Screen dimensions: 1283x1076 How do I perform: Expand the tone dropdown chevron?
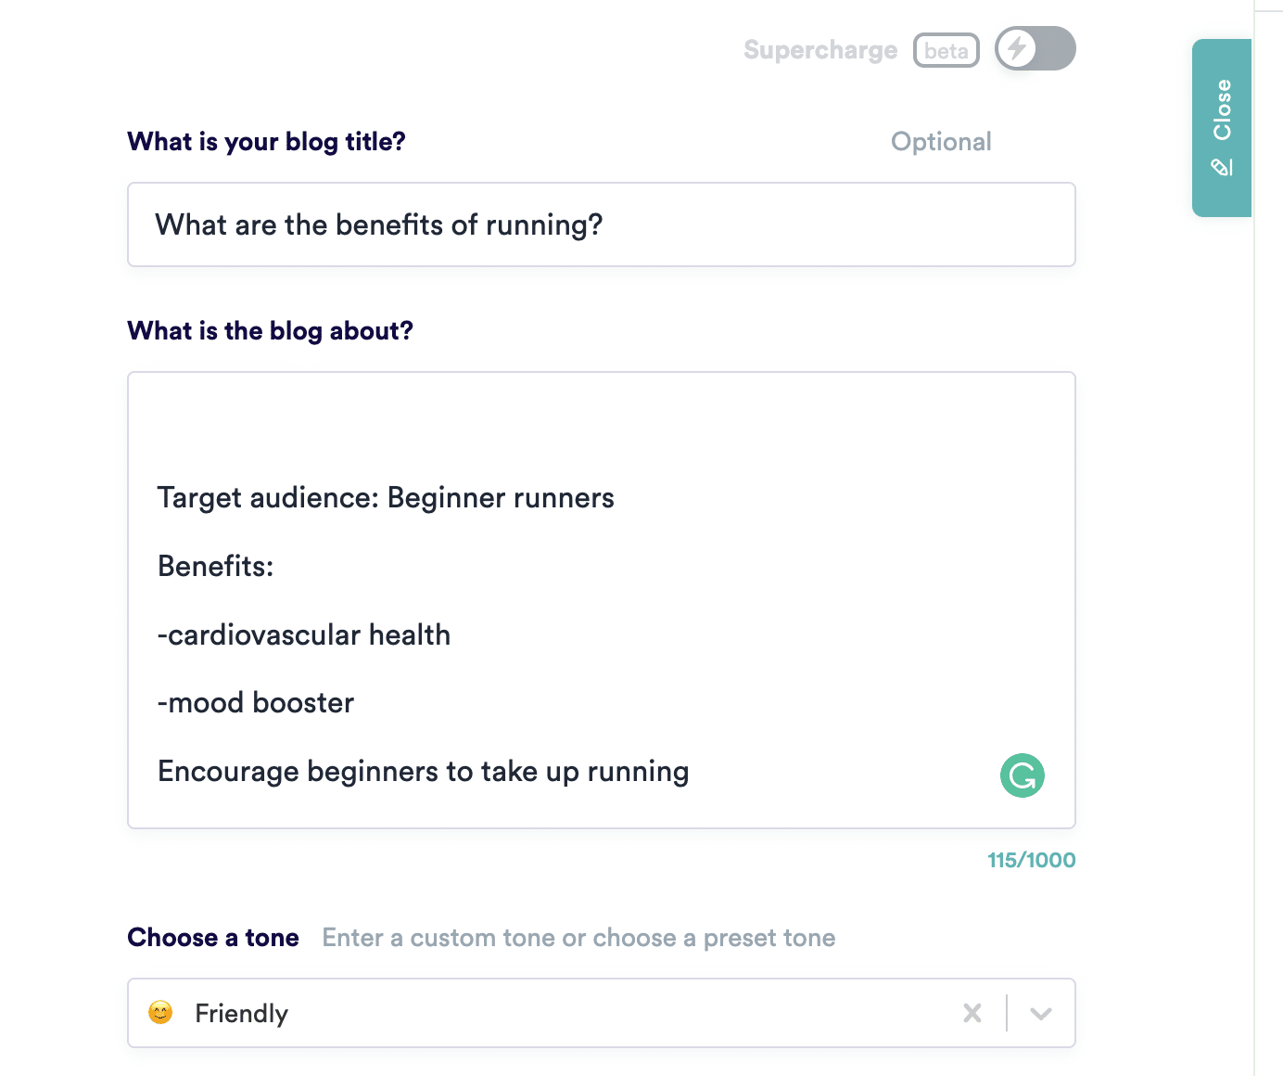tap(1041, 1013)
